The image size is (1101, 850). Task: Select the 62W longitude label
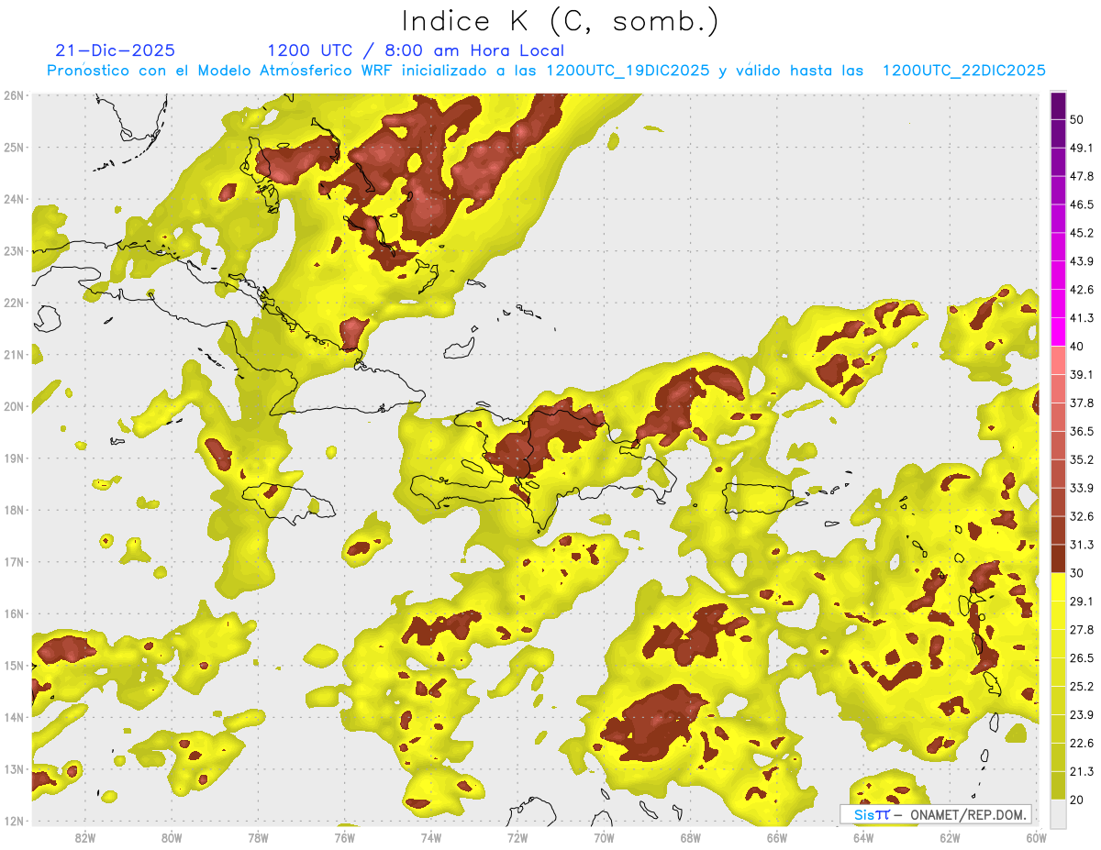(950, 837)
